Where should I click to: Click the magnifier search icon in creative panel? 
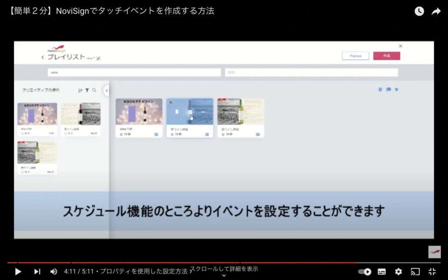pos(94,90)
